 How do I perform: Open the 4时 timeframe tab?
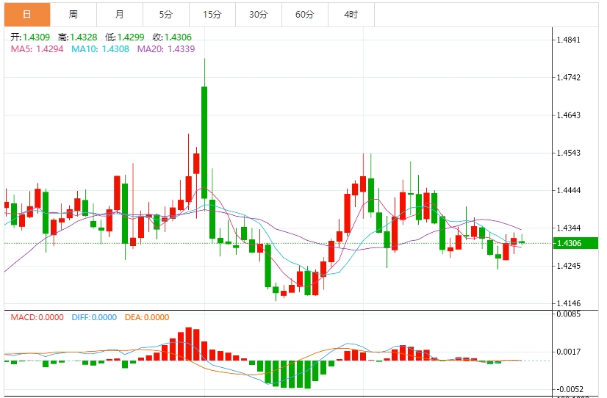(x=351, y=15)
